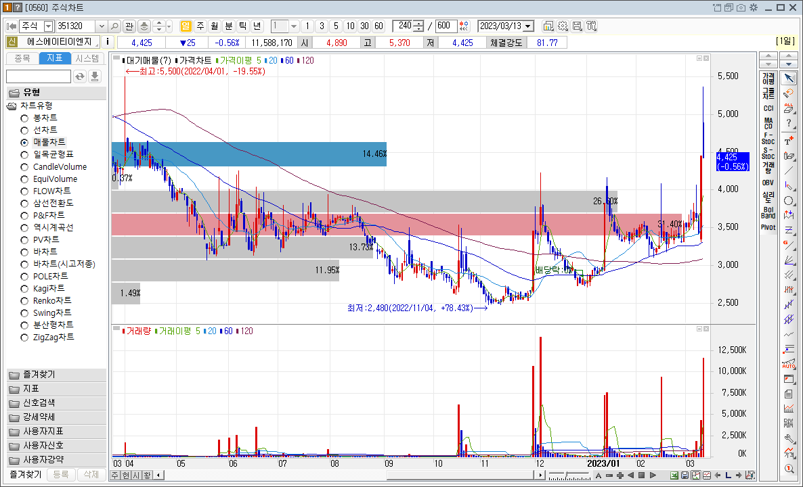This screenshot has height=487, width=803.
Task: Expand the 강세약세 folder section
Action: coord(56,417)
